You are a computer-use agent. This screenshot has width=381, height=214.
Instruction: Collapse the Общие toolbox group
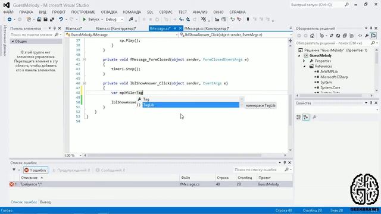[x=13, y=42]
